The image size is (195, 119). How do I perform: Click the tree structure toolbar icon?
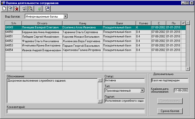[25, 9]
